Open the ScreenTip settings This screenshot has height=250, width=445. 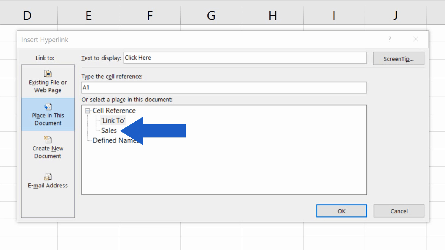(398, 58)
